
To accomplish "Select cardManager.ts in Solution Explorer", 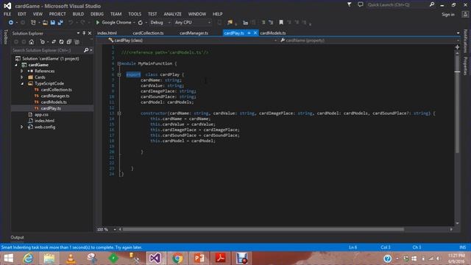I will point(55,96).
